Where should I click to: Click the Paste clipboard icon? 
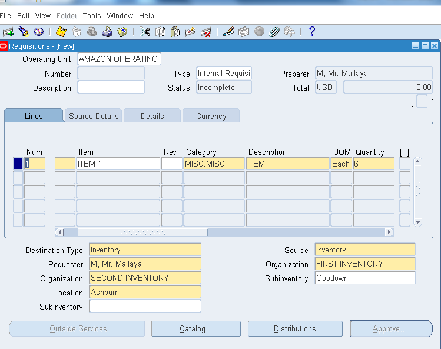(175, 32)
